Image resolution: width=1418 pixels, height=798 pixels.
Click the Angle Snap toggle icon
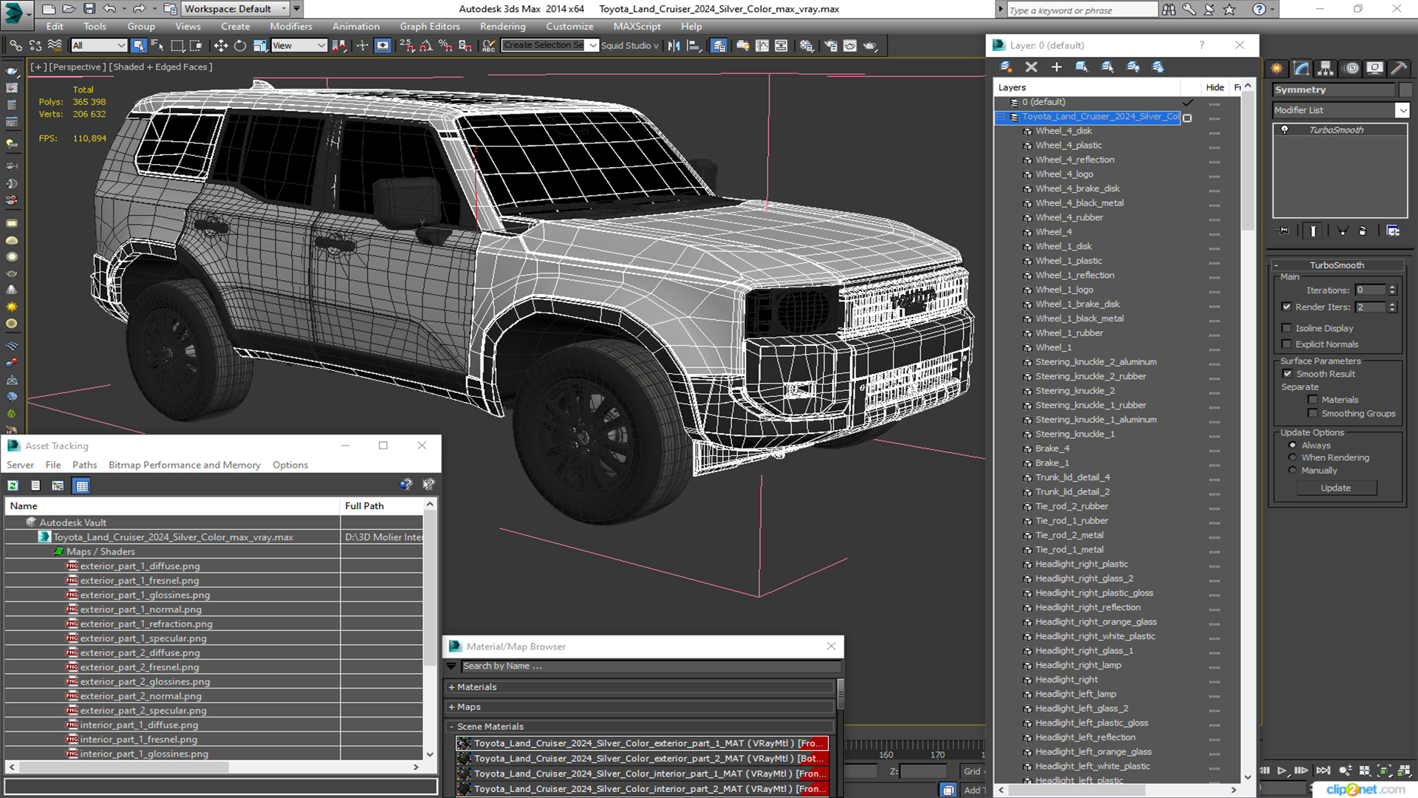coord(426,46)
